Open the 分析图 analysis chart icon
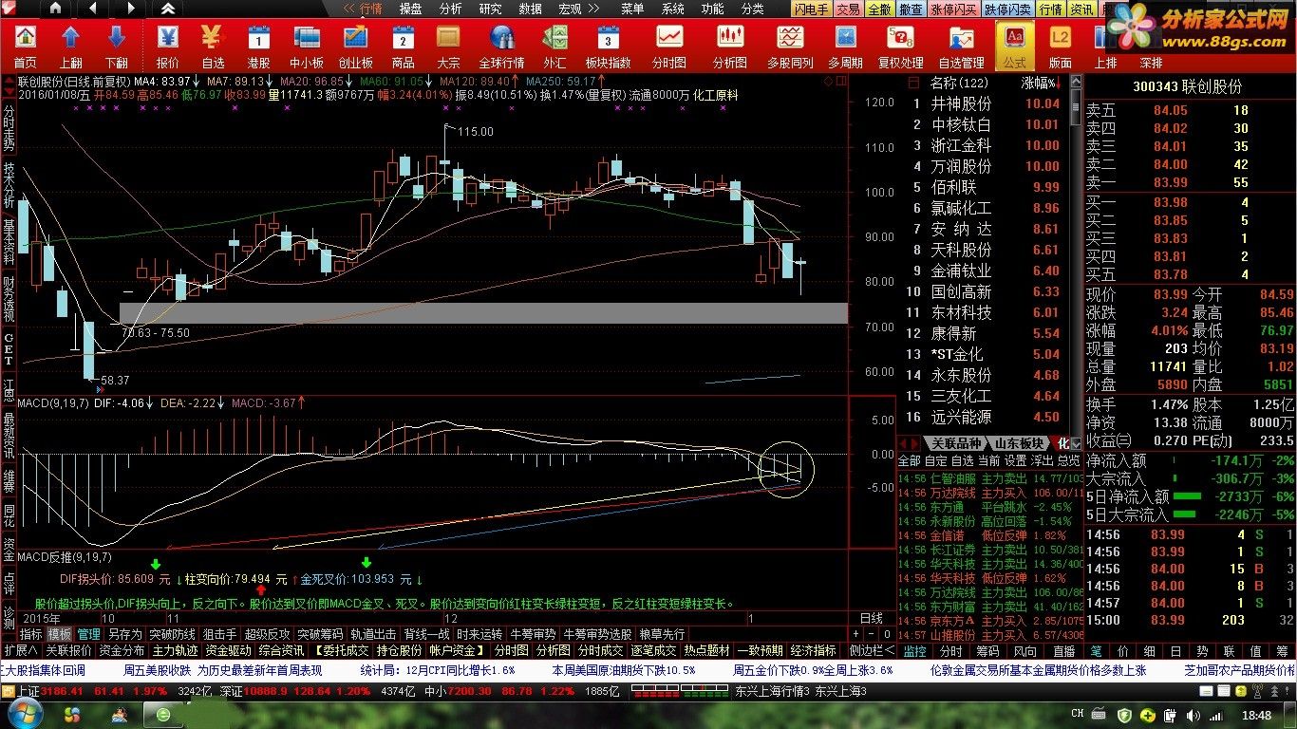Screen dimensions: 1297x729 729,46
